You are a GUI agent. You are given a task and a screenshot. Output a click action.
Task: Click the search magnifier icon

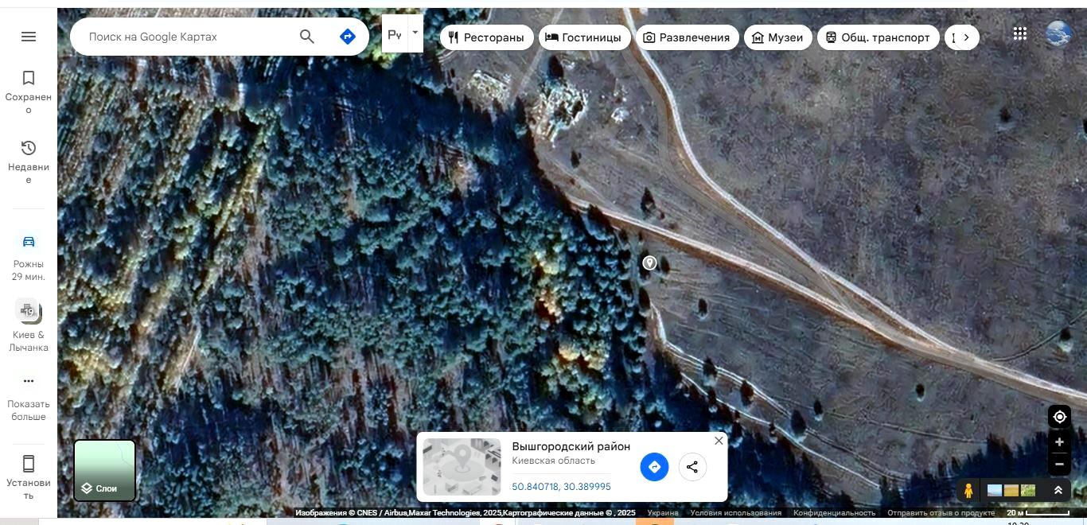click(x=307, y=37)
